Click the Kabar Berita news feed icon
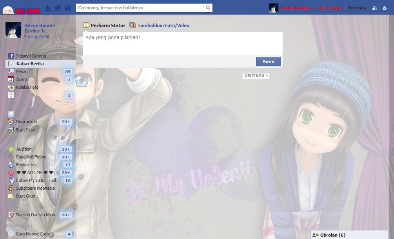394x239 pixels. [11, 64]
